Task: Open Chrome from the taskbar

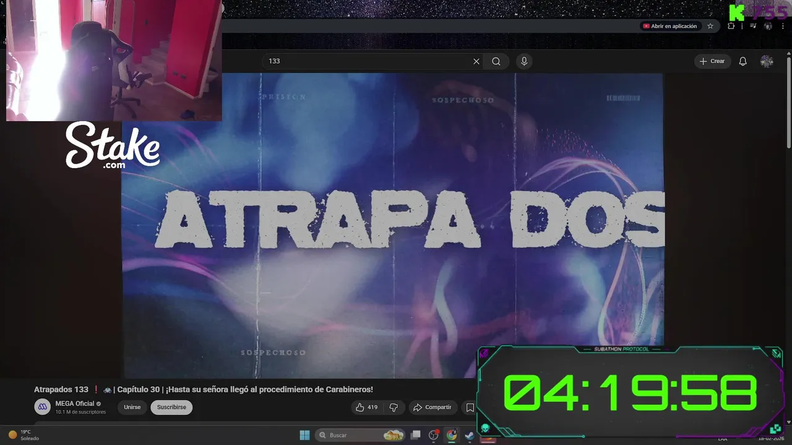Action: click(x=452, y=435)
